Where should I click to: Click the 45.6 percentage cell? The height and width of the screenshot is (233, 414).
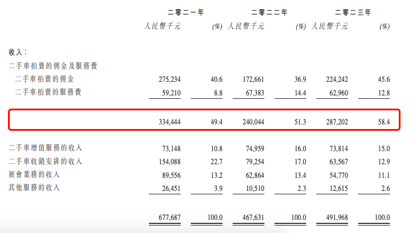click(383, 80)
